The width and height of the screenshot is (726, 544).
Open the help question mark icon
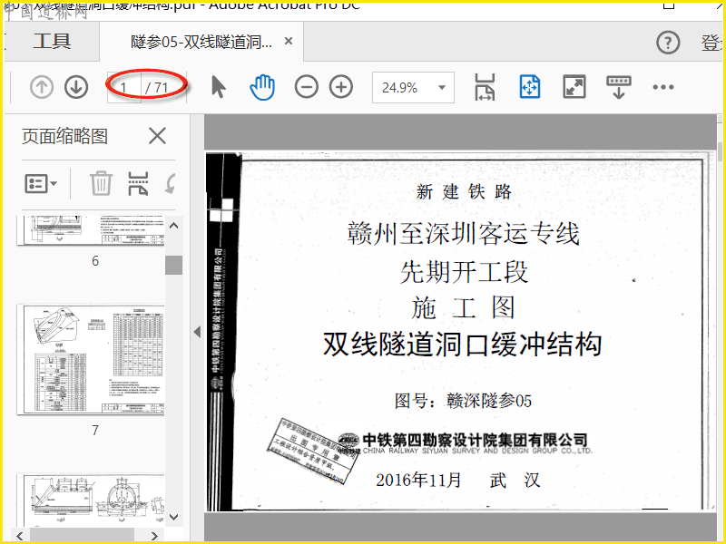pos(668,43)
